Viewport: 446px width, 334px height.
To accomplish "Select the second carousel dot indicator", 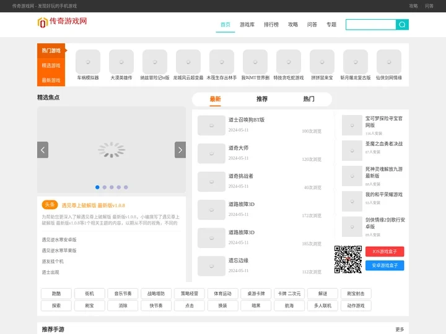I will pos(105,187).
